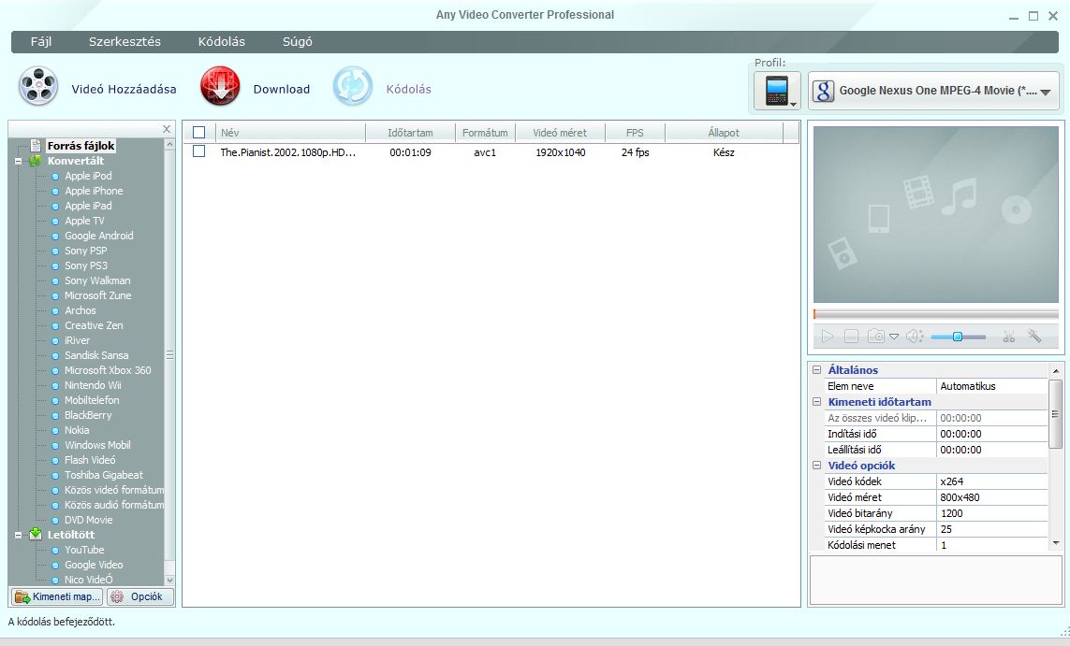Image resolution: width=1070 pixels, height=646 pixels.
Task: Click the Videó Hozzáadása label
Action: pyautogui.click(x=125, y=89)
